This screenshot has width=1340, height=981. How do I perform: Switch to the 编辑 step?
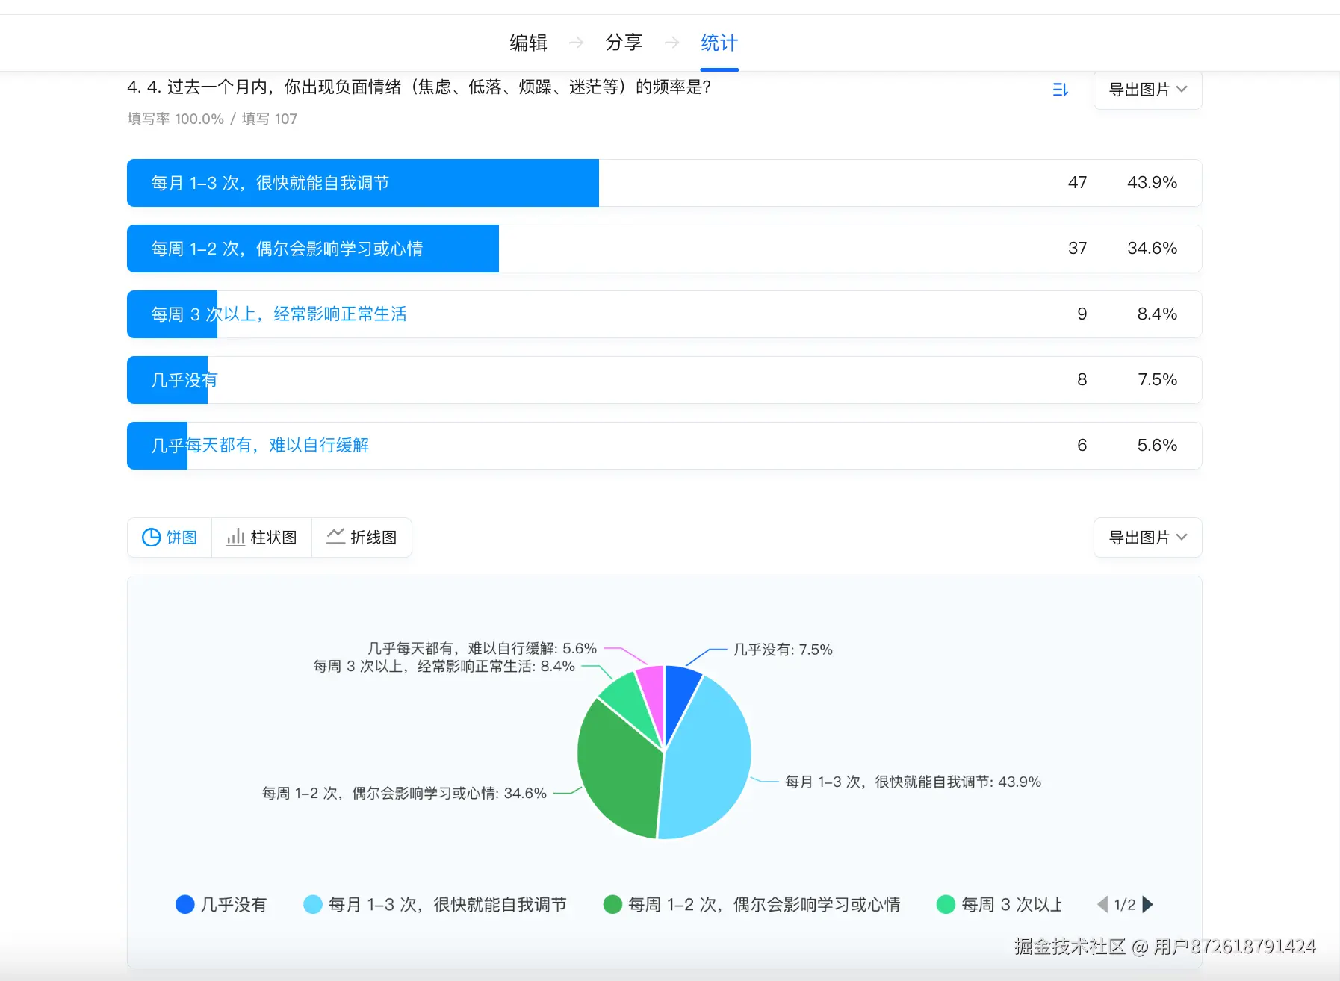[x=528, y=43]
